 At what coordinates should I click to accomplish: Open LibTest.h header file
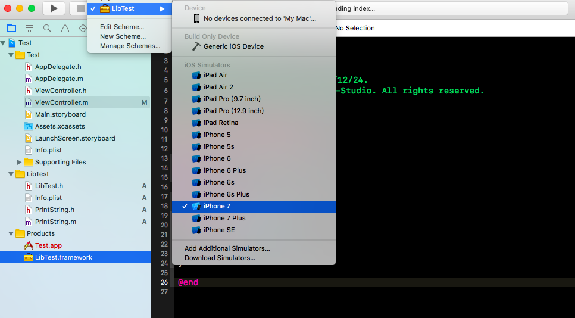49,186
